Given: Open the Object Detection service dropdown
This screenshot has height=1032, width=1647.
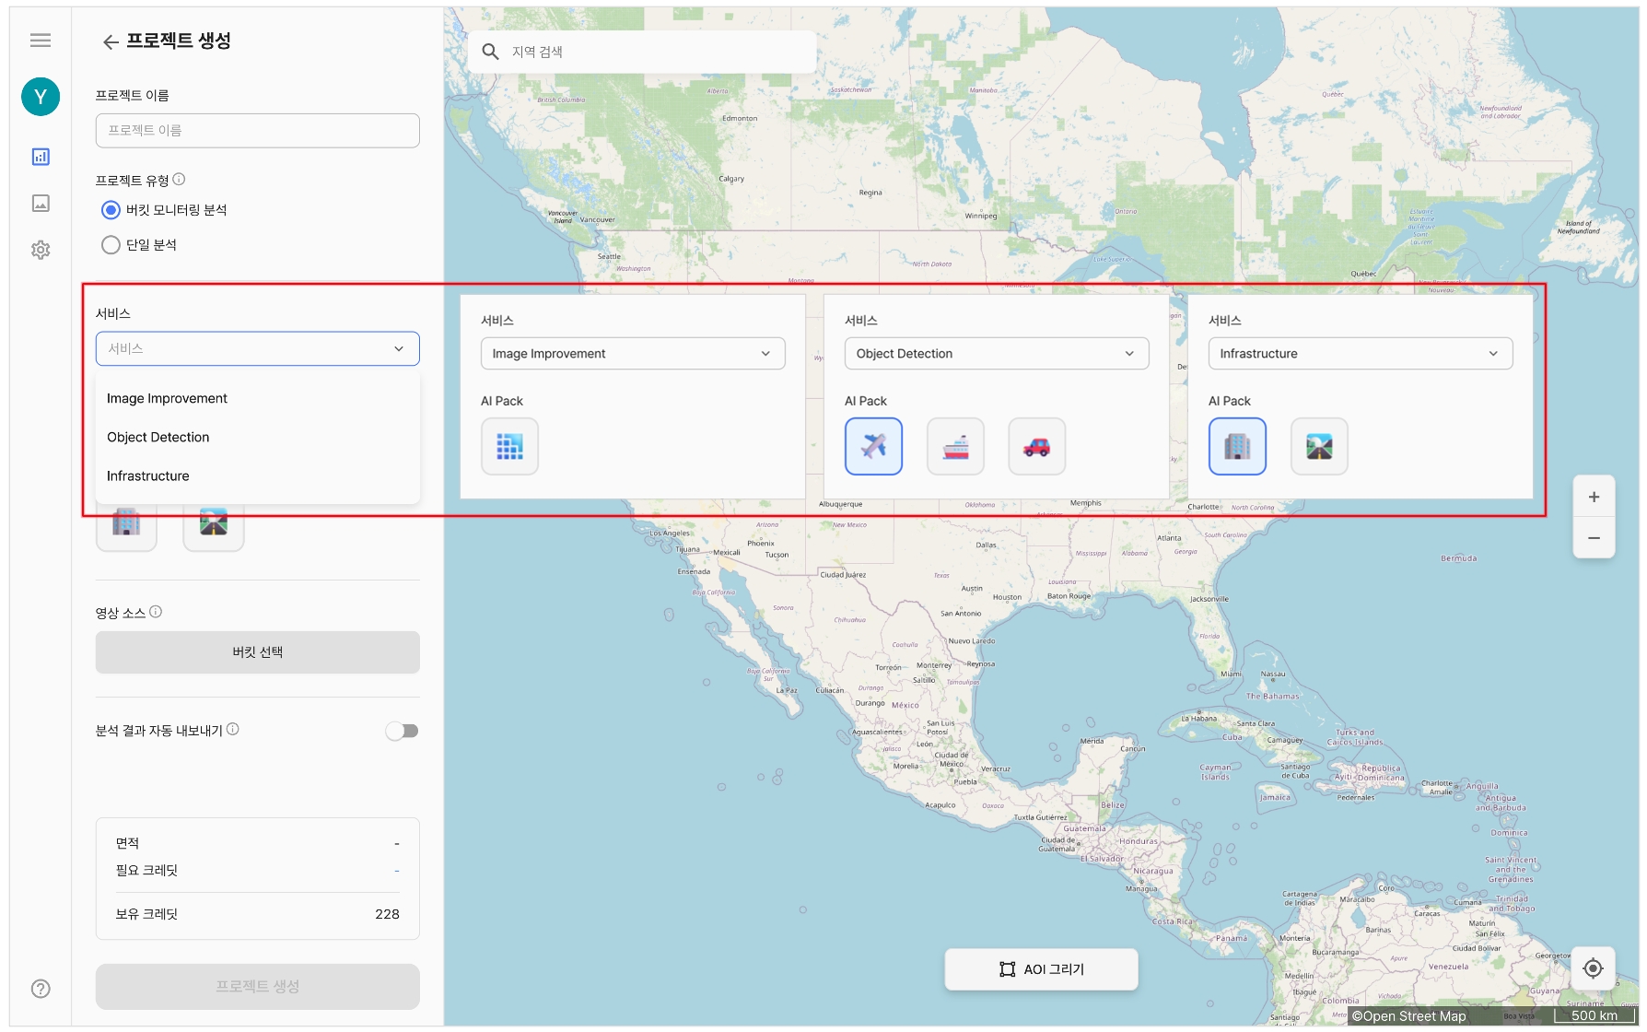Looking at the screenshot, I should 996,354.
